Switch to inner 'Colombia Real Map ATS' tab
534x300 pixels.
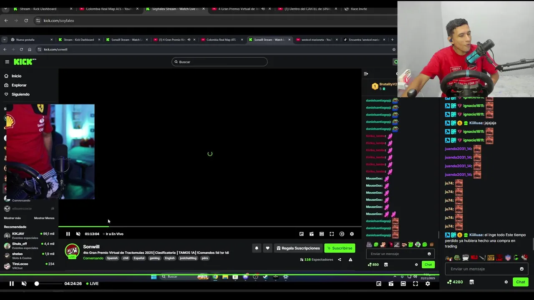221,40
